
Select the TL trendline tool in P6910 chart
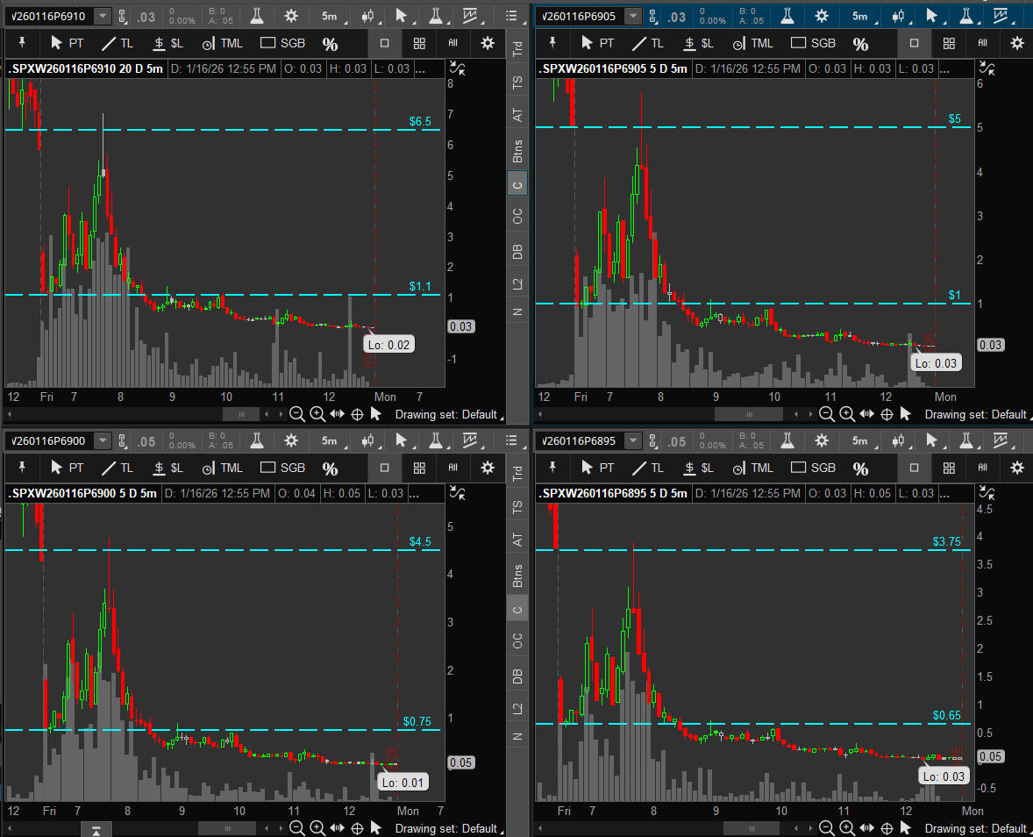(x=118, y=43)
